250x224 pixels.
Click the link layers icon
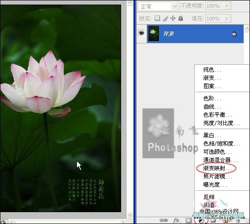163,220
